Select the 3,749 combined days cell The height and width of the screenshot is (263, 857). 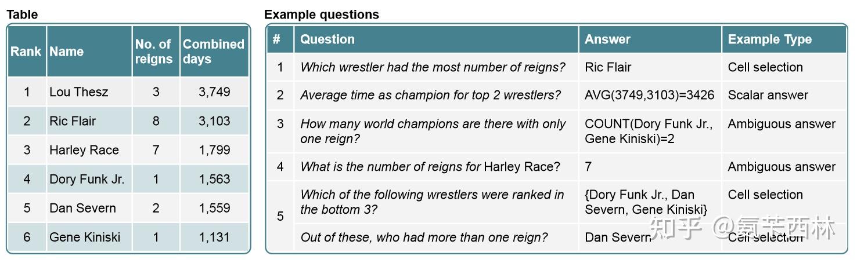tap(214, 92)
